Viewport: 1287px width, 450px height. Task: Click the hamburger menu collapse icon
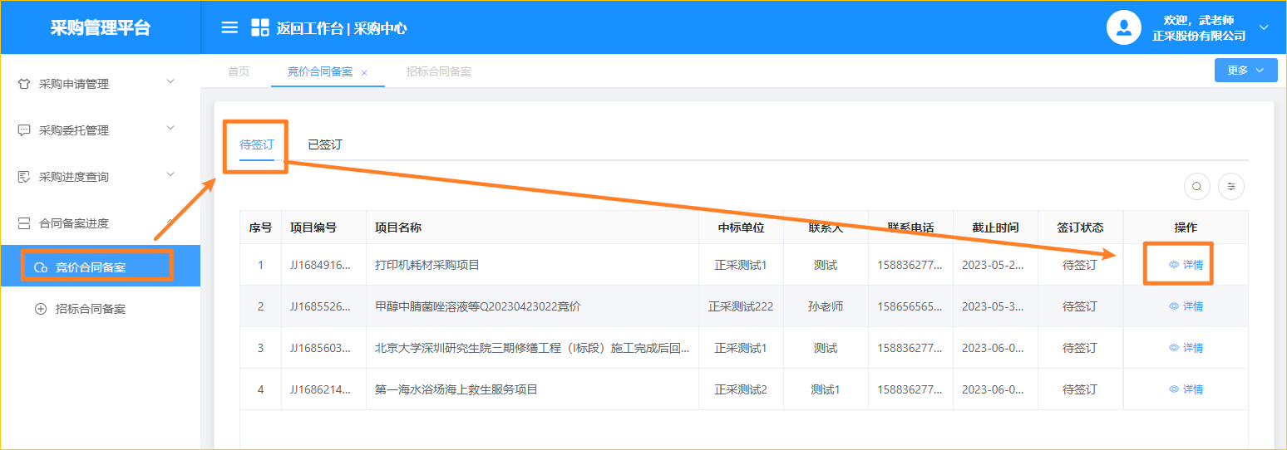coord(229,27)
